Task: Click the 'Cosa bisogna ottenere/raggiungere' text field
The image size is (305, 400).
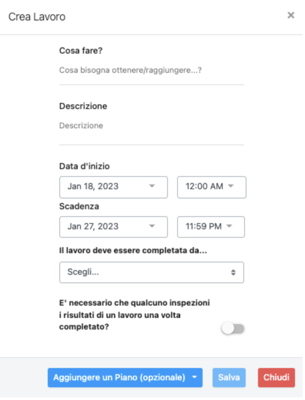Action: pos(151,71)
